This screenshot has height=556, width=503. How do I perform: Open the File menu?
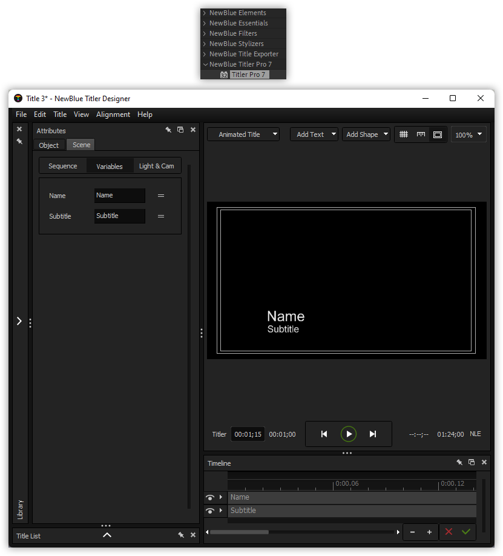(x=21, y=114)
